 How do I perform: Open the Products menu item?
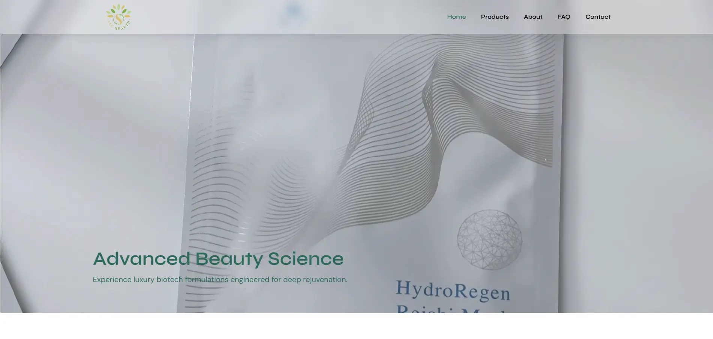click(495, 17)
